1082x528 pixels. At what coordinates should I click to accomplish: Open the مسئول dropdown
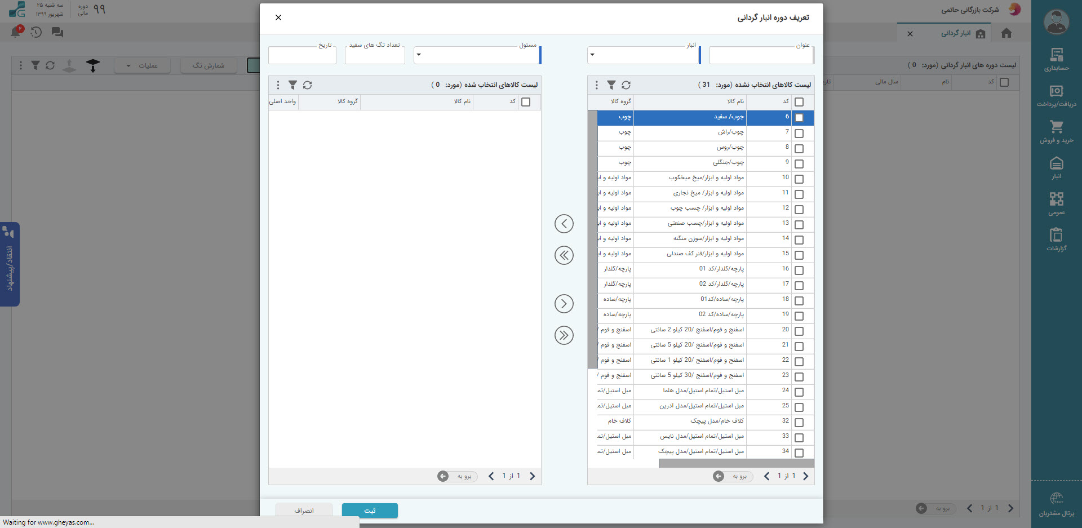click(x=477, y=55)
